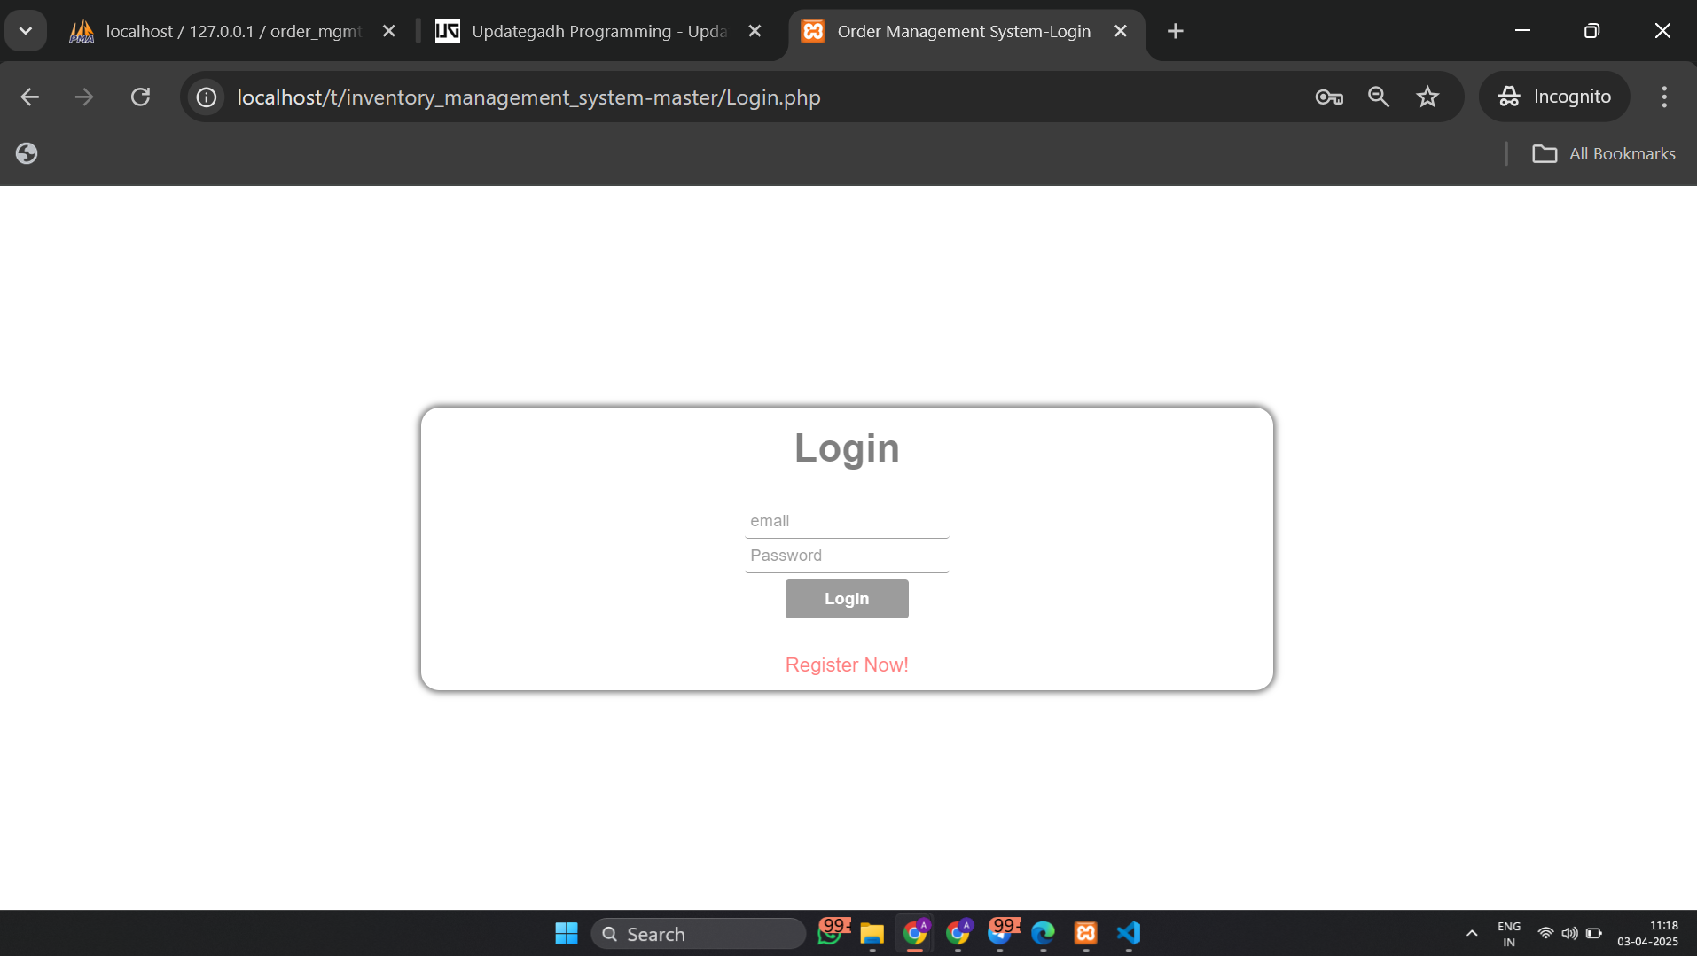Image resolution: width=1697 pixels, height=956 pixels.
Task: Open the Register Now link
Action: pyautogui.click(x=846, y=664)
